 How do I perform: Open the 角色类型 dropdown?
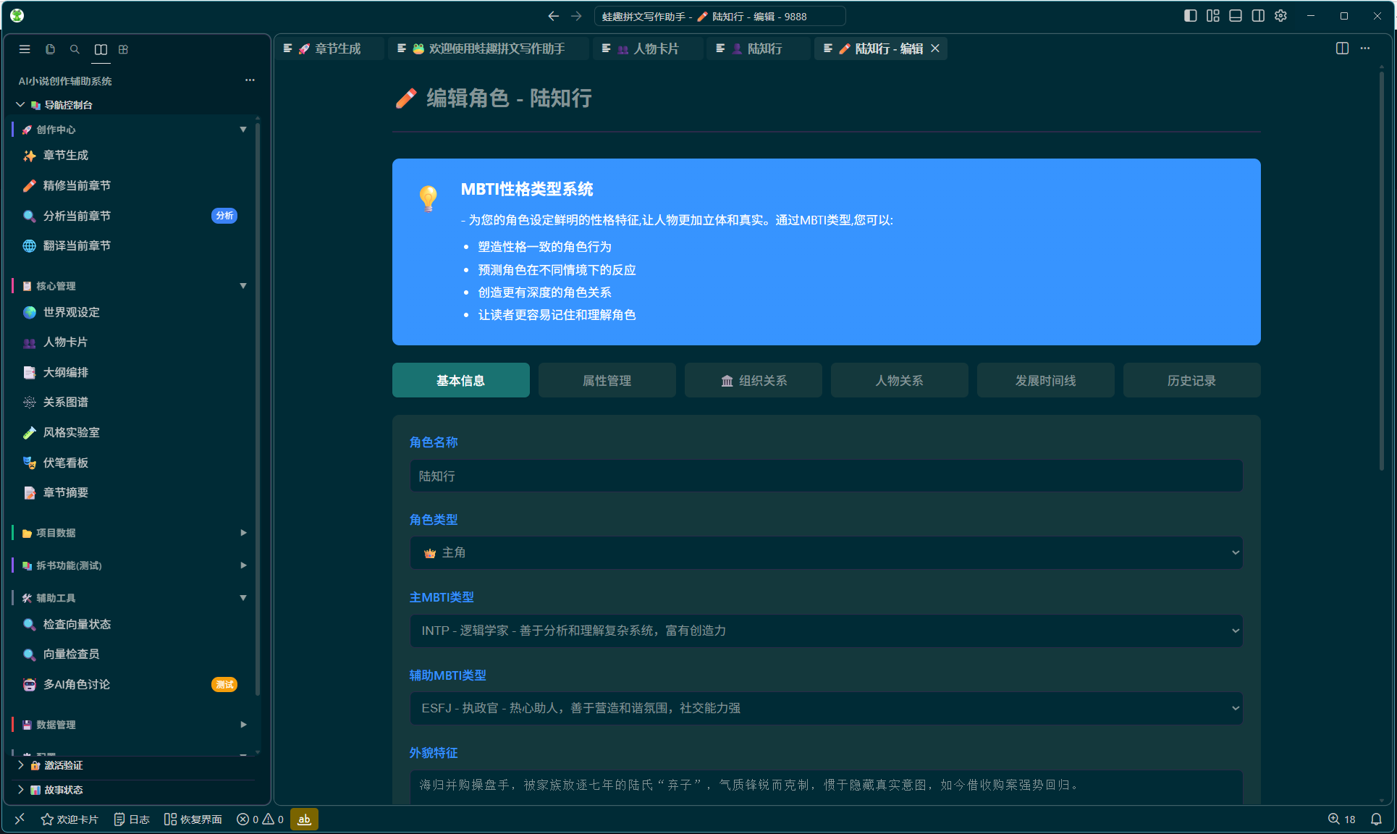point(826,553)
